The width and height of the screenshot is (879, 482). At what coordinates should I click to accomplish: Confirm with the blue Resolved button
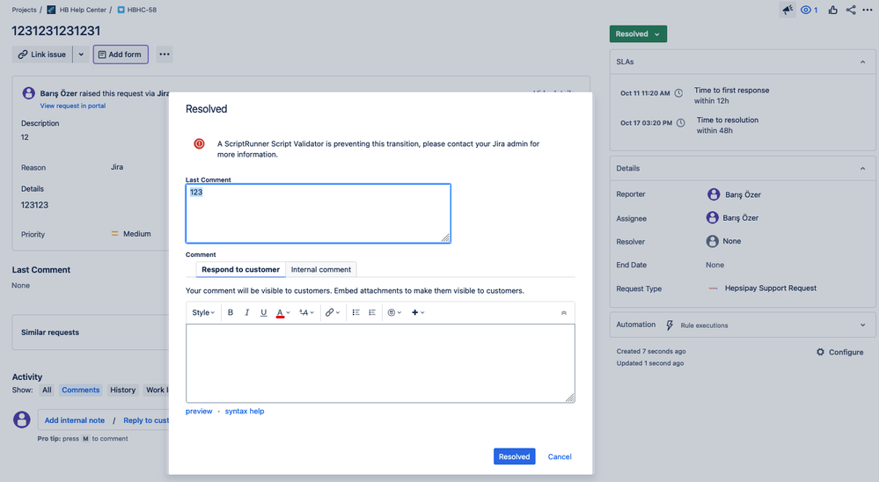[514, 456]
